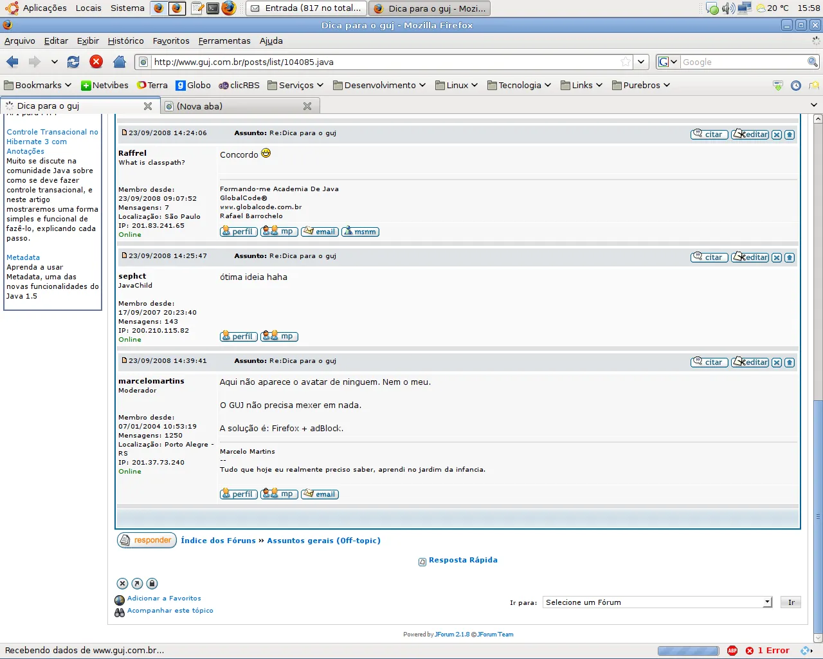Click citar on Raffrel's post

click(x=709, y=135)
